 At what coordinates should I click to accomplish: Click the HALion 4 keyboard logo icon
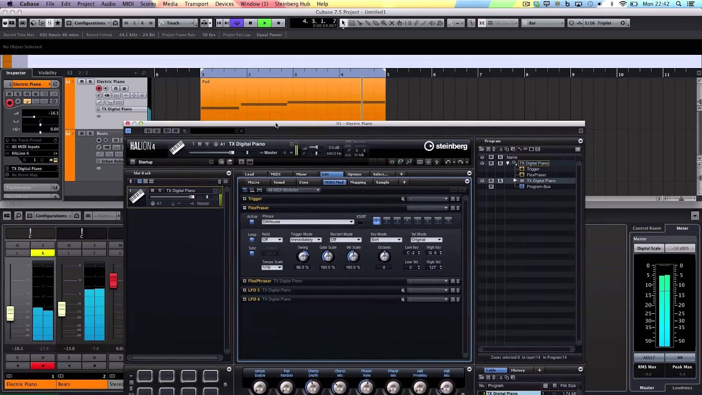point(177,147)
